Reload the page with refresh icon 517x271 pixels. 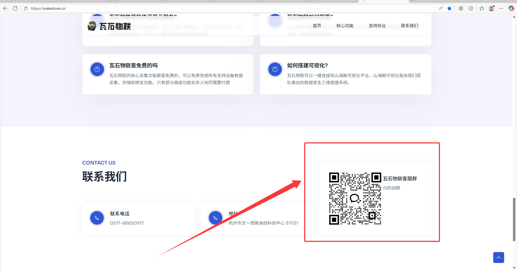pyautogui.click(x=15, y=8)
